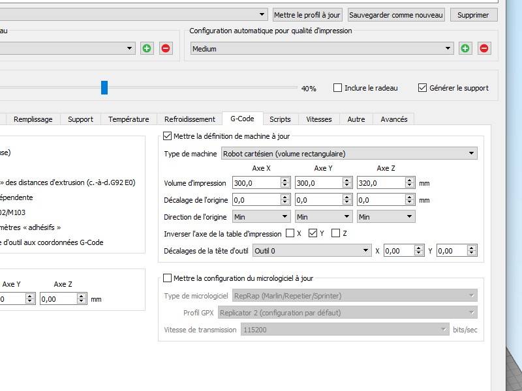Click Sauvegarder comme nouveau button
Image resolution: width=522 pixels, height=391 pixels.
pos(396,15)
